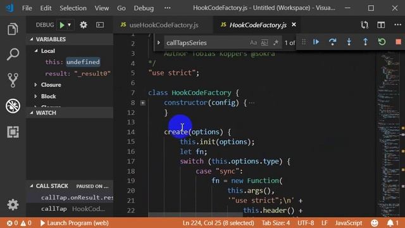Click Continue in debug toolbar

point(316,42)
